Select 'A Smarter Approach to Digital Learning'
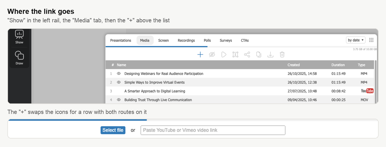The image size is (386, 147). [x=155, y=91]
